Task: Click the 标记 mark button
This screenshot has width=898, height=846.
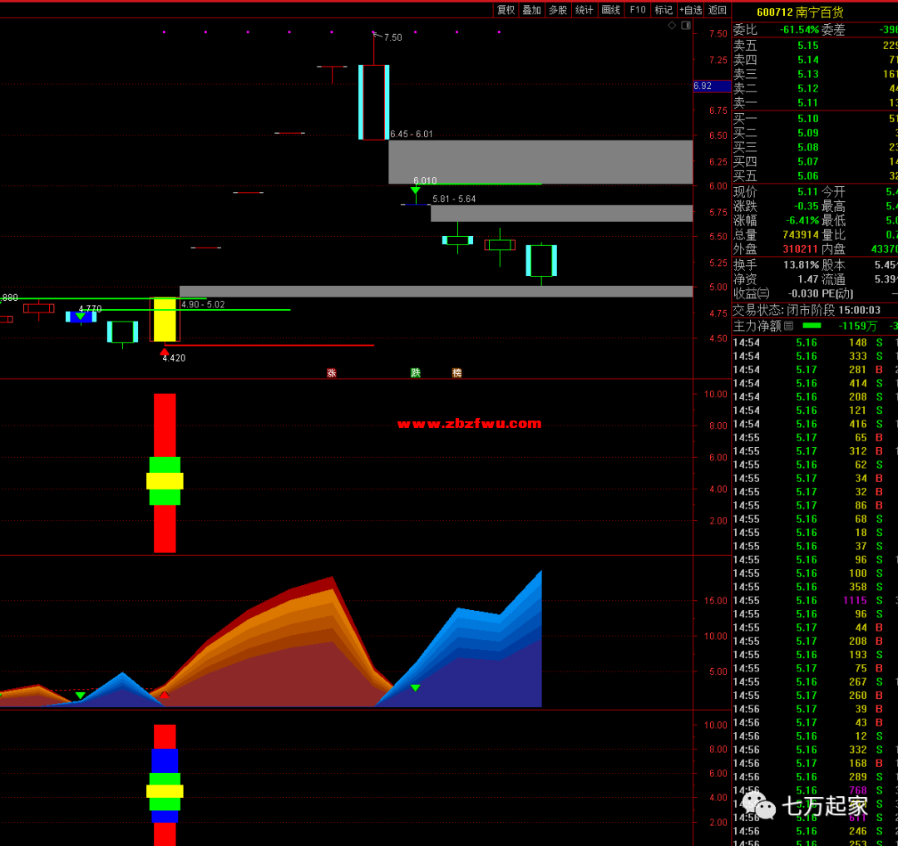Action: click(664, 10)
